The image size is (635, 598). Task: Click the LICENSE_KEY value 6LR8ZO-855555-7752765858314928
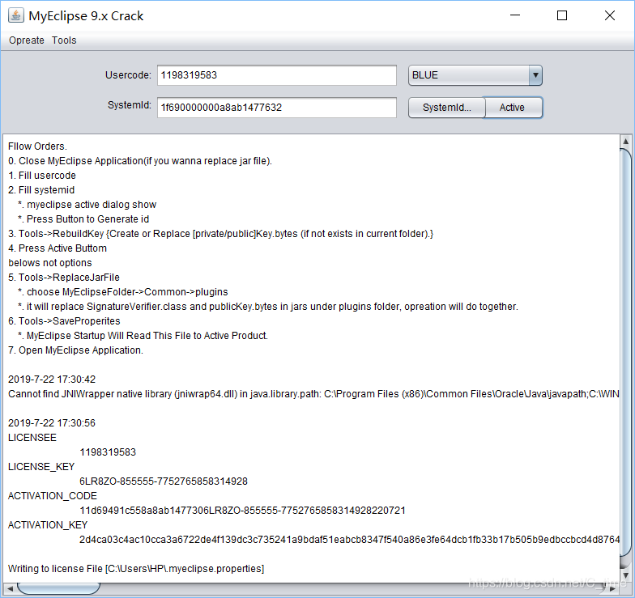[164, 481]
